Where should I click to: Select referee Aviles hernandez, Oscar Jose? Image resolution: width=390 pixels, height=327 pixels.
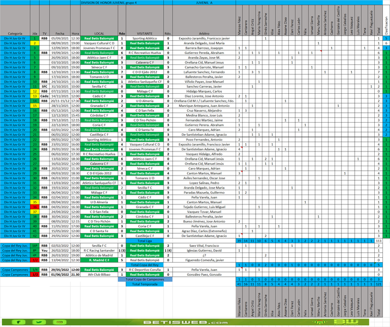pyautogui.click(x=204, y=178)
